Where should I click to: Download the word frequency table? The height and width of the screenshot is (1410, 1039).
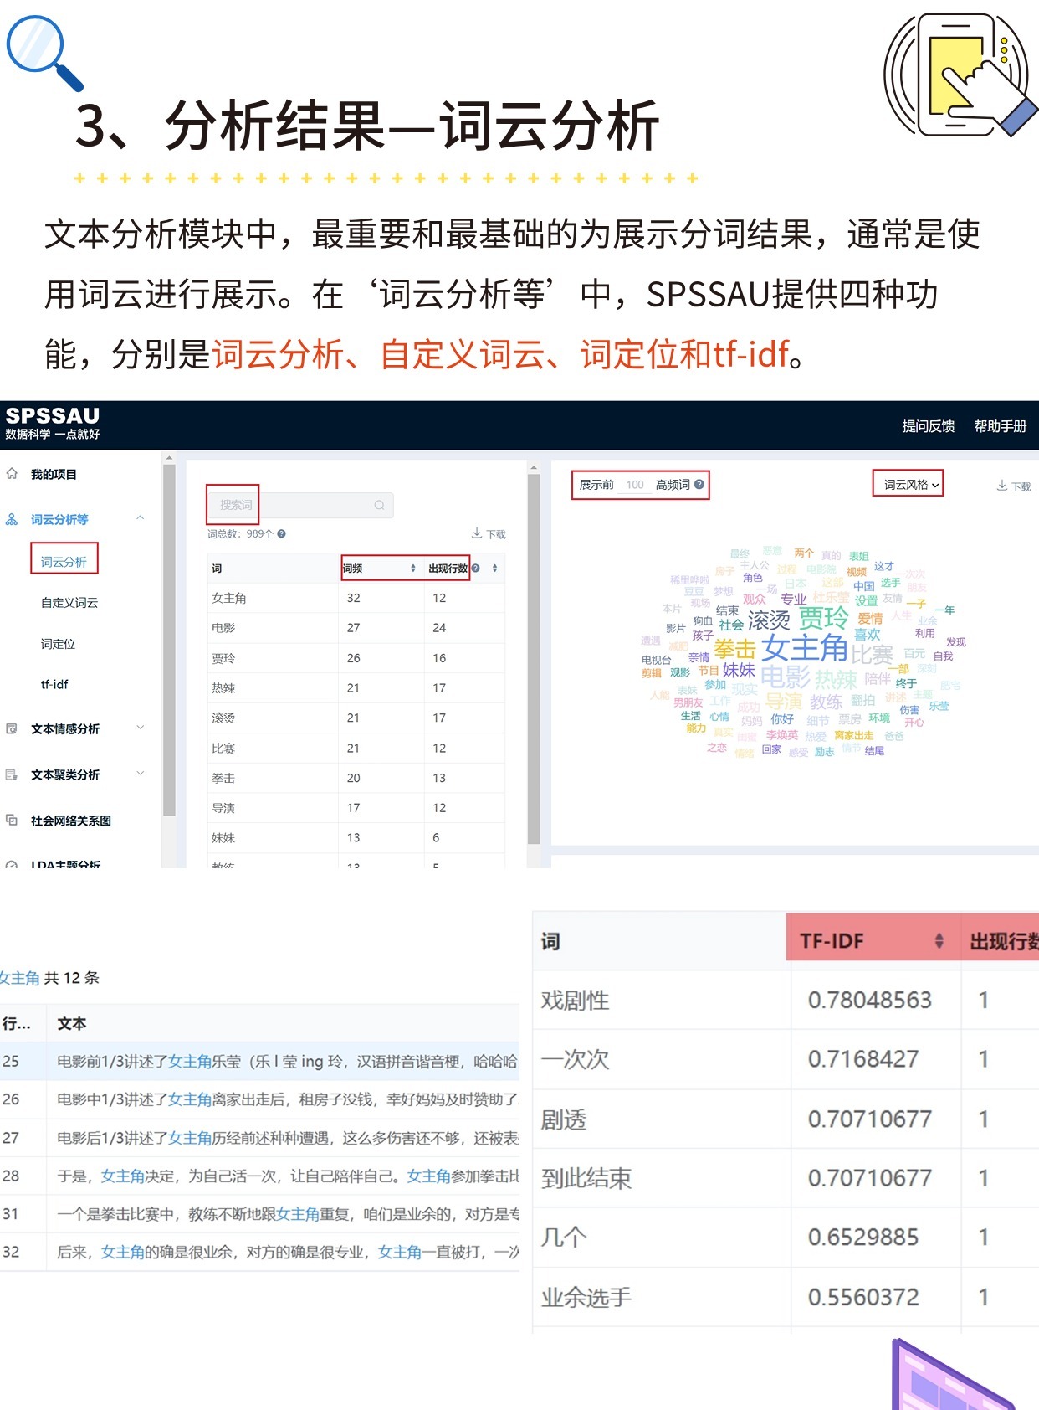tap(489, 533)
